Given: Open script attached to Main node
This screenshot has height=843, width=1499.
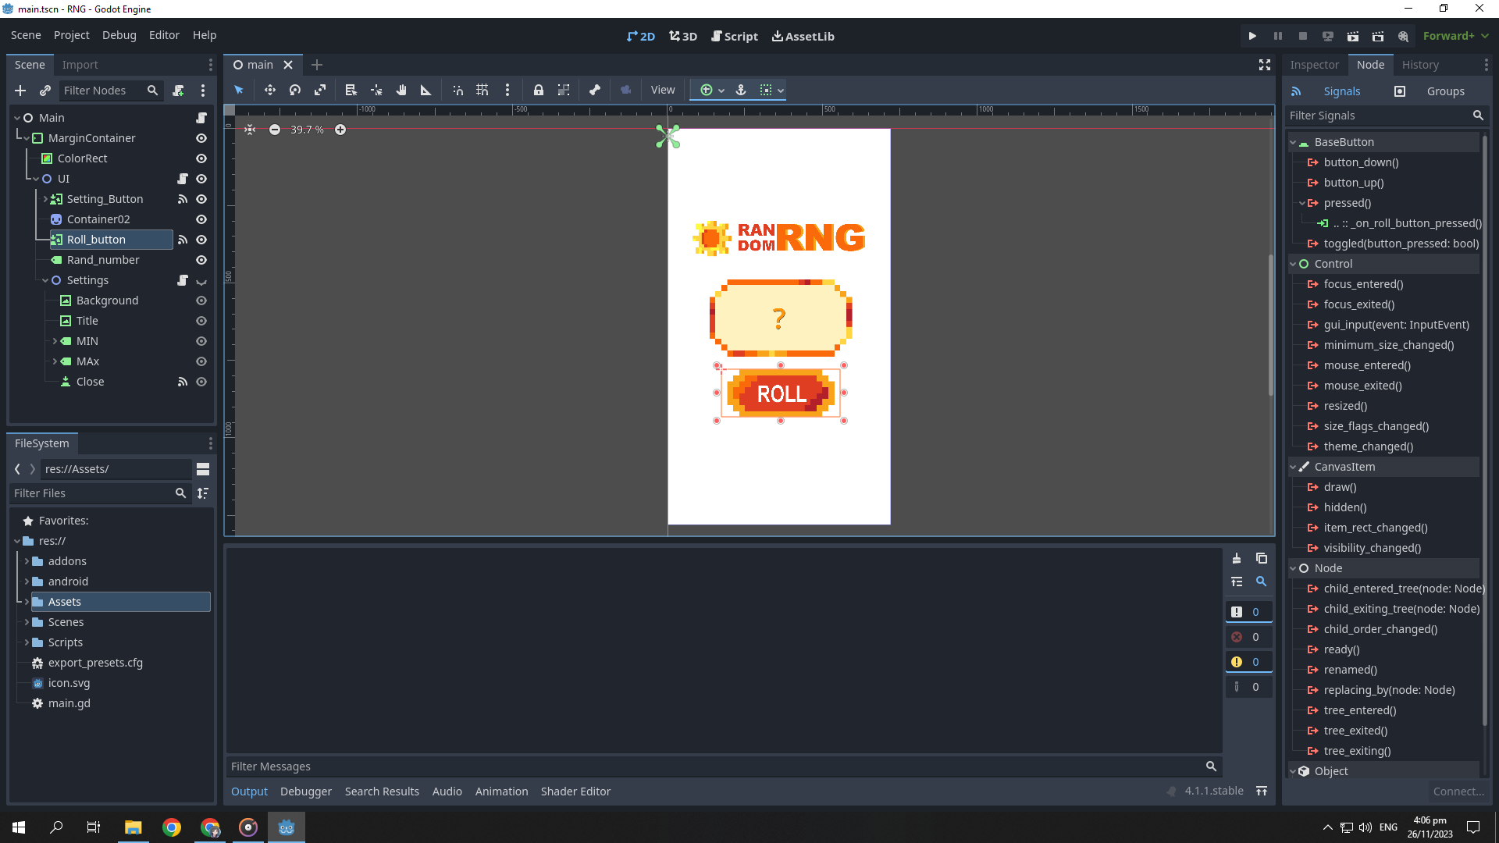Looking at the screenshot, I should tap(201, 118).
